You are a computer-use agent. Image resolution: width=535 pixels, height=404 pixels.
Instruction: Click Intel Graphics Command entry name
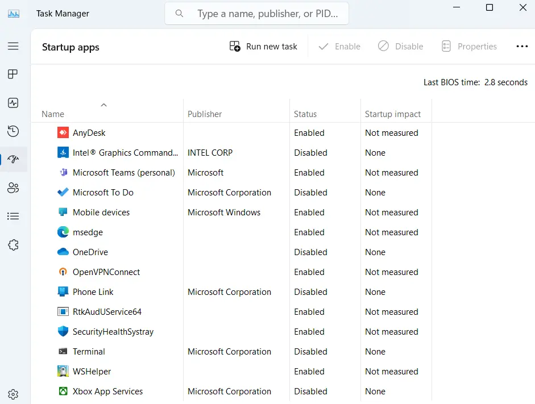pyautogui.click(x=126, y=153)
